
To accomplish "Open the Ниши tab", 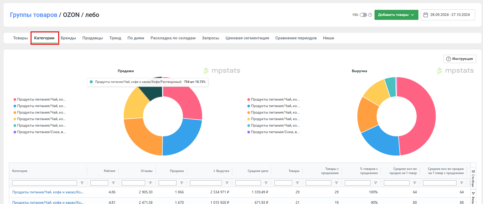I will (328, 38).
